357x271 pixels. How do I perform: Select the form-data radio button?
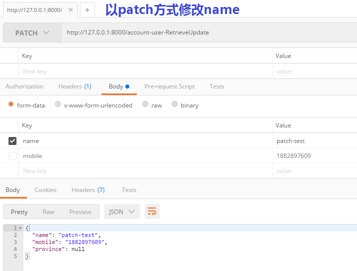11,104
